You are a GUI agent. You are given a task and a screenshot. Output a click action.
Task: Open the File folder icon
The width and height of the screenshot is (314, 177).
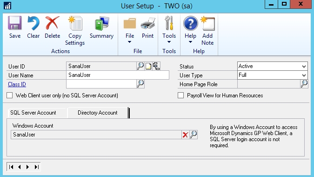pyautogui.click(x=130, y=23)
